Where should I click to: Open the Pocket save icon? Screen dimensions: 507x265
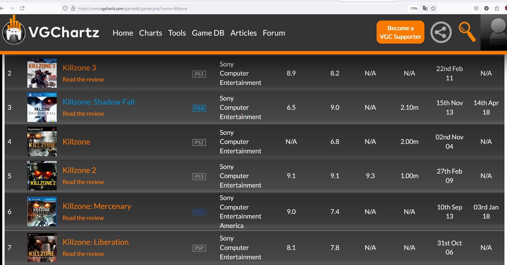(x=476, y=8)
